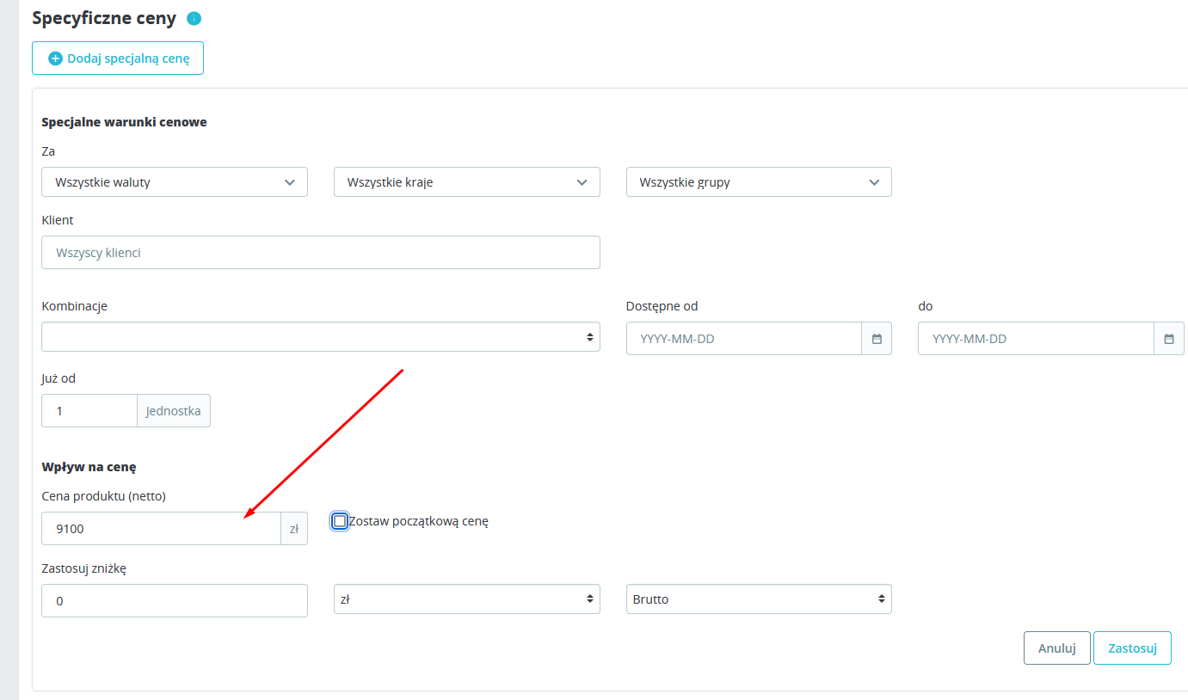Open the Wszystkie grupy dropdown
Screen dimensions: 1188x700
(759, 182)
